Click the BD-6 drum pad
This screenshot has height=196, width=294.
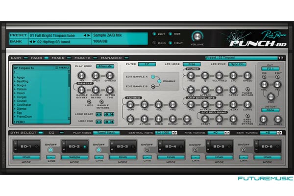[x=268, y=147]
